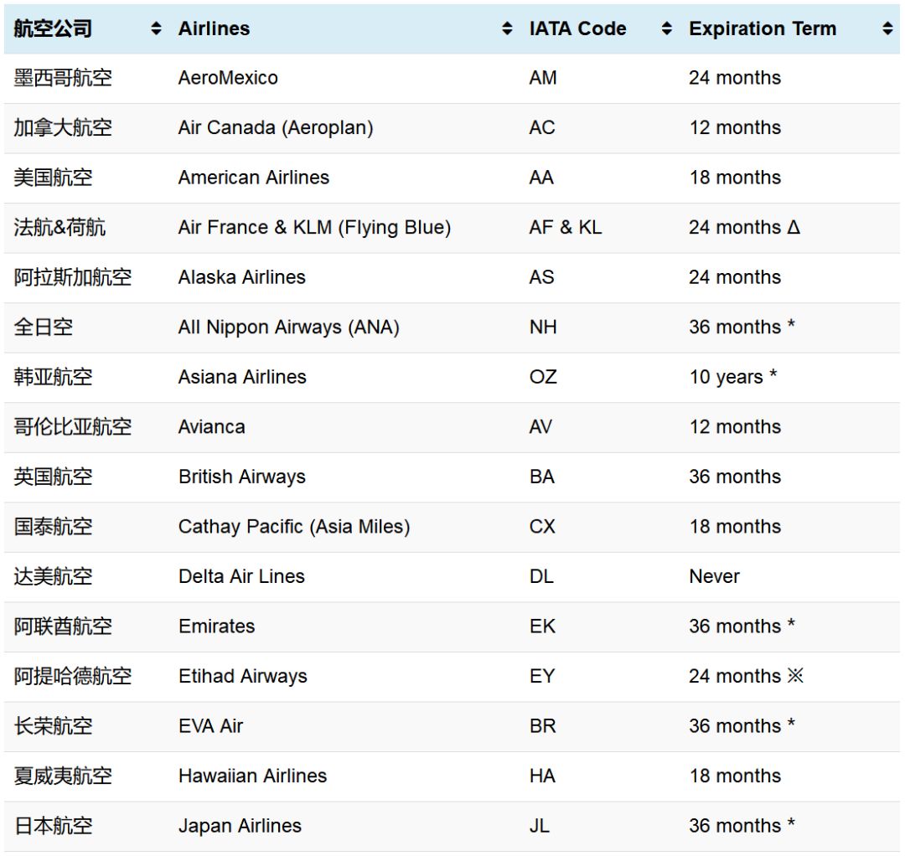Screen dimensions: 905x856
Task: Click the Air Canada (Aeroplan) cell
Action: pos(276,127)
